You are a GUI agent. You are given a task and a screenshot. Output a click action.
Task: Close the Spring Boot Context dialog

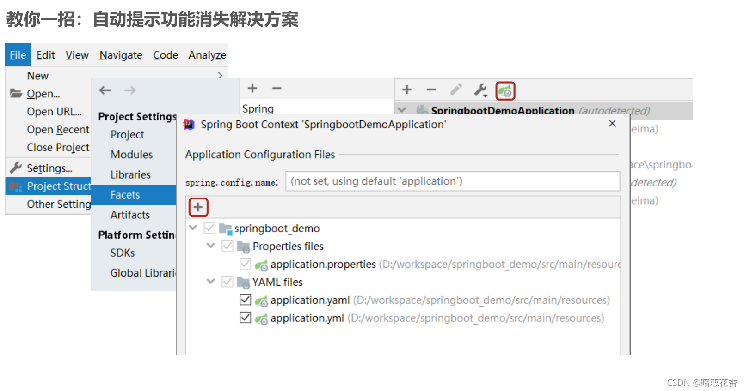[x=612, y=124]
